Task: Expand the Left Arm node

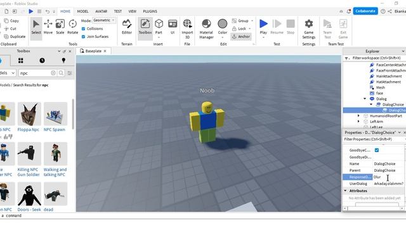Action: point(358,122)
